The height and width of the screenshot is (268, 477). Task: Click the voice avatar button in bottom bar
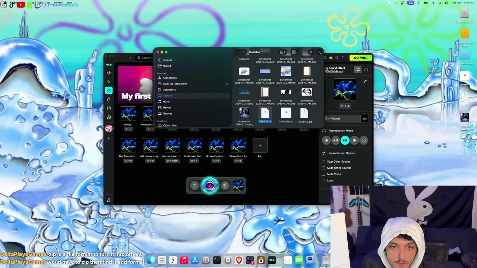click(x=210, y=185)
